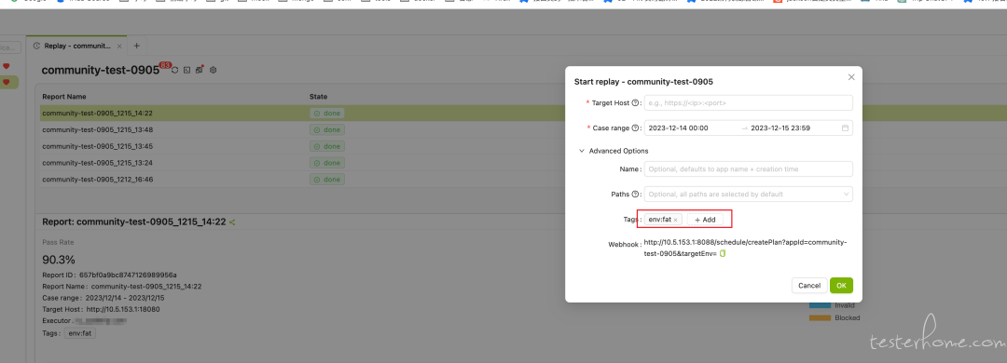The width and height of the screenshot is (1007, 363).
Task: Click the help icon beside Case range
Action: (635, 128)
